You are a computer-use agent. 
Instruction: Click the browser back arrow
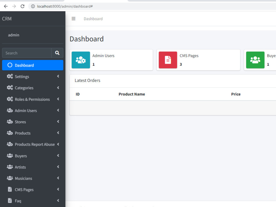6,6
